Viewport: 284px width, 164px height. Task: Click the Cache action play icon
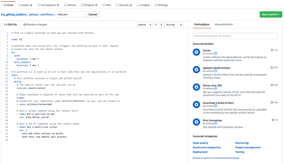pyautogui.click(x=196, y=52)
